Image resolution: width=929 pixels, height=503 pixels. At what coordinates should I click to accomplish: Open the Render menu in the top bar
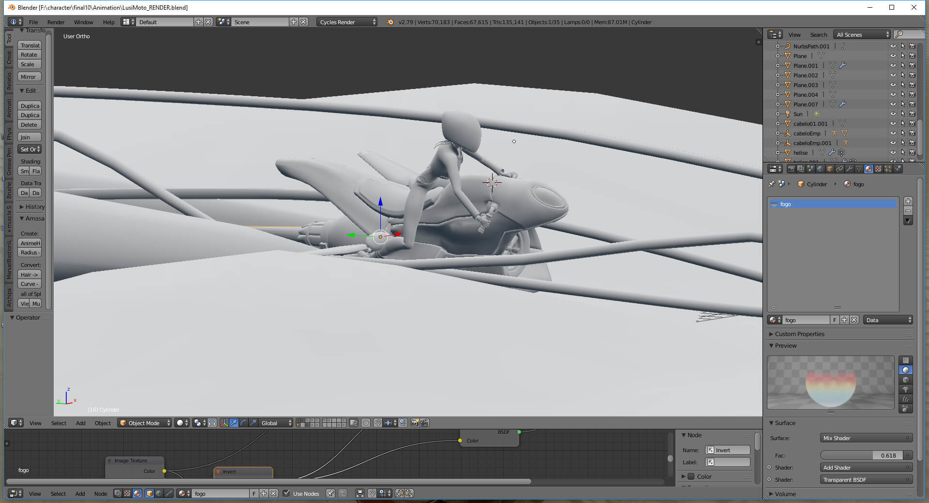click(x=56, y=22)
